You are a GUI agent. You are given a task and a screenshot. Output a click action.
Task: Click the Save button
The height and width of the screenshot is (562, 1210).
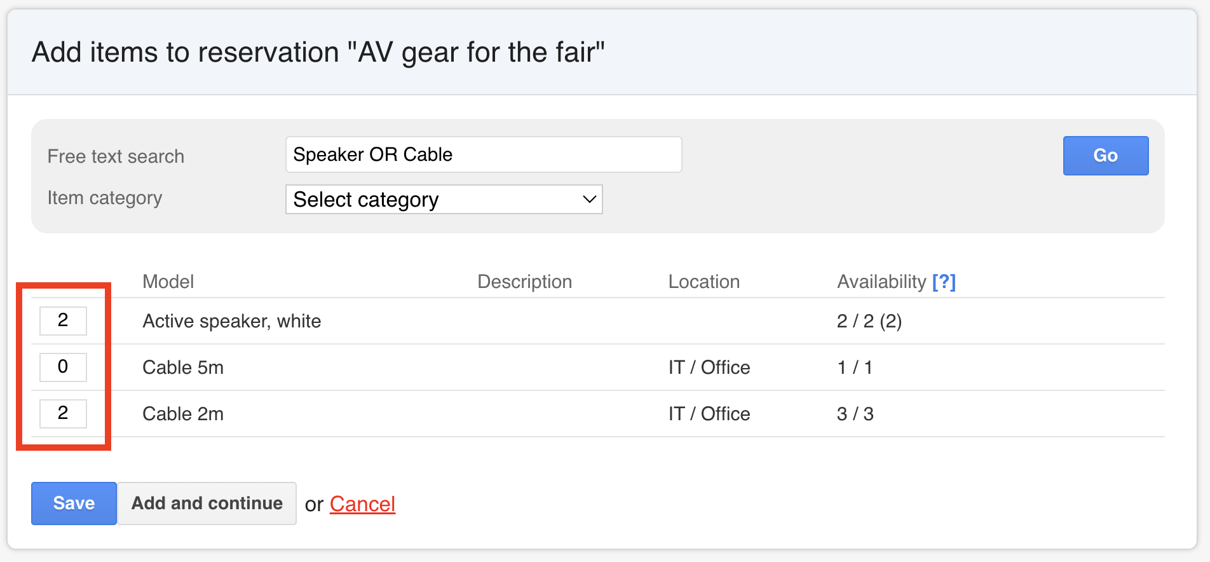coord(74,503)
